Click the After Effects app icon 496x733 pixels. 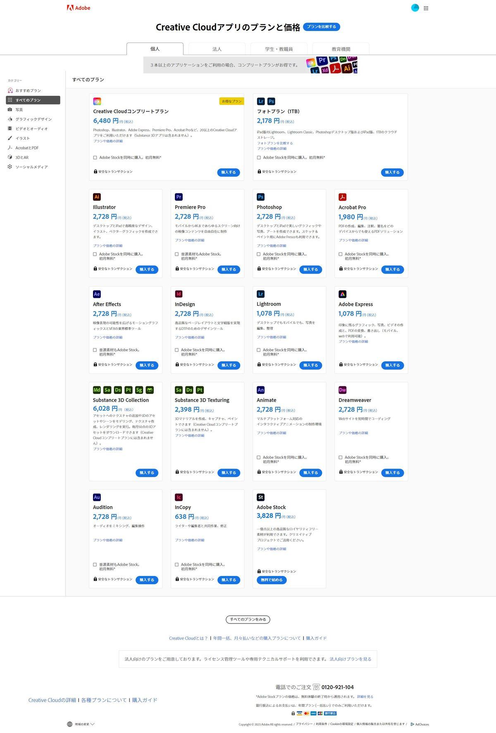coord(97,294)
